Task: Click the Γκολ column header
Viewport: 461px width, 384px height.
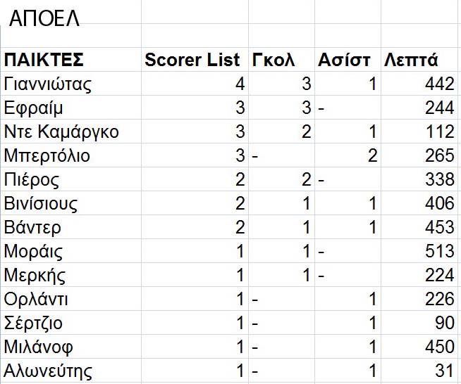Action: [x=278, y=59]
